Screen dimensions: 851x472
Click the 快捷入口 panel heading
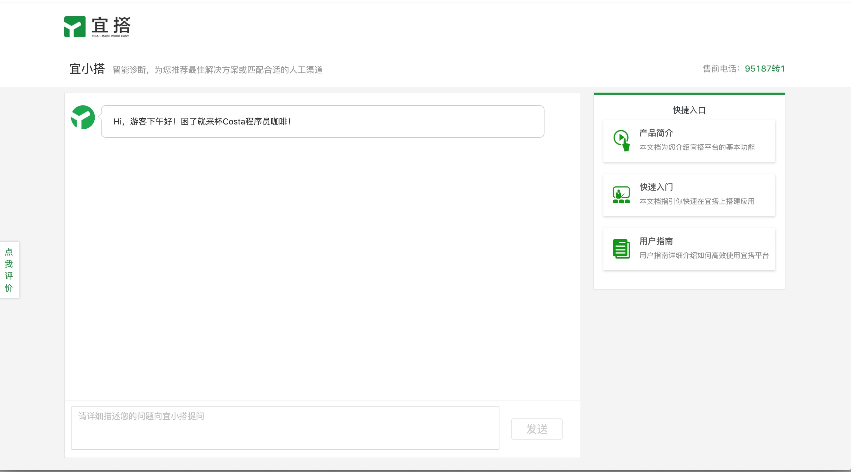(x=689, y=110)
